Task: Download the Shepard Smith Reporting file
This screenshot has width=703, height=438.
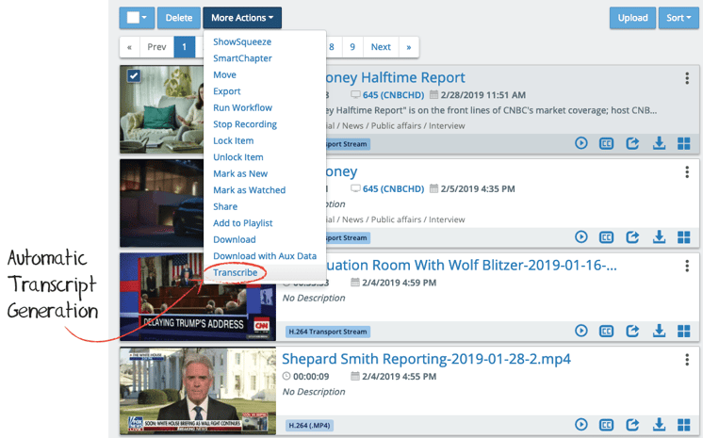Action: 659,425
